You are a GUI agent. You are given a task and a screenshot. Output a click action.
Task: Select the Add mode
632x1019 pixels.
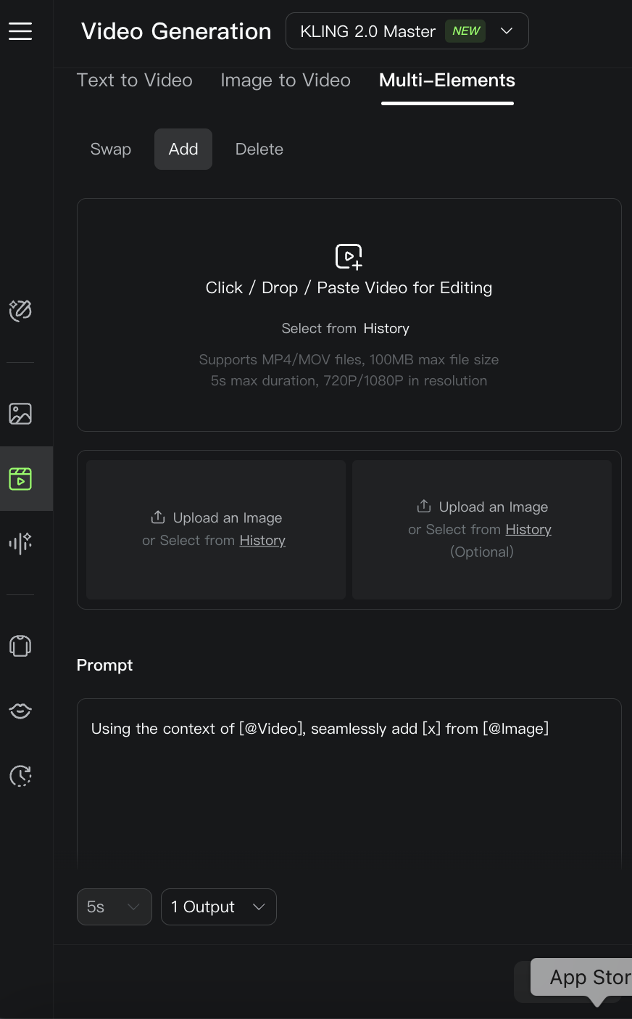[183, 149]
